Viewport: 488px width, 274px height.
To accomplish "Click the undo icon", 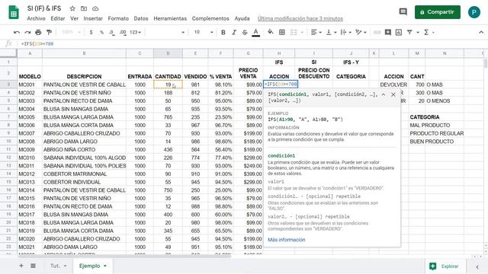I will pyautogui.click(x=17, y=32).
